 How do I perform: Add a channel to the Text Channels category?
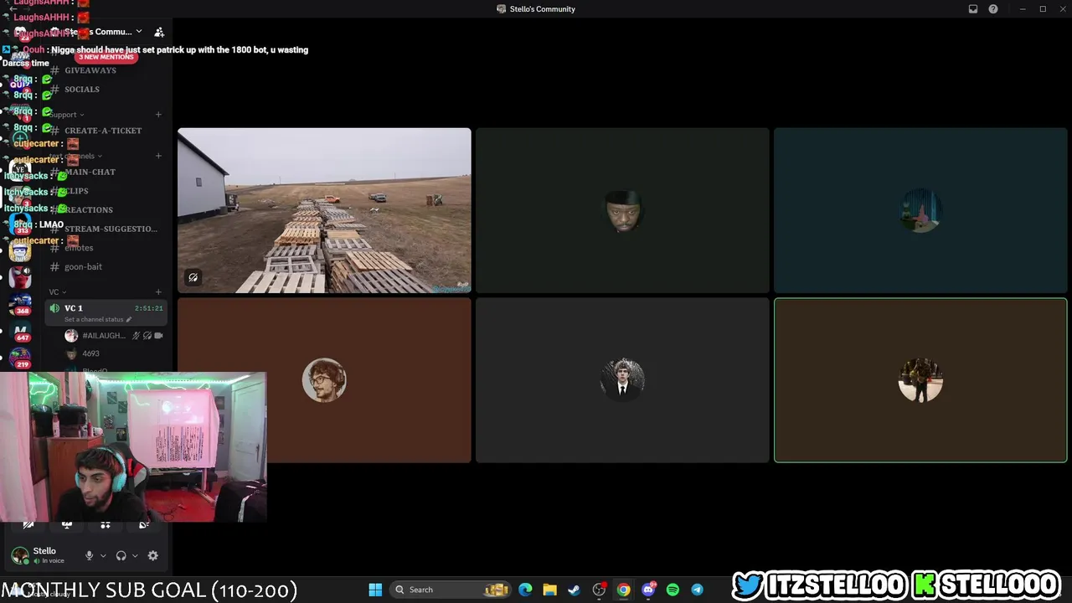point(158,156)
